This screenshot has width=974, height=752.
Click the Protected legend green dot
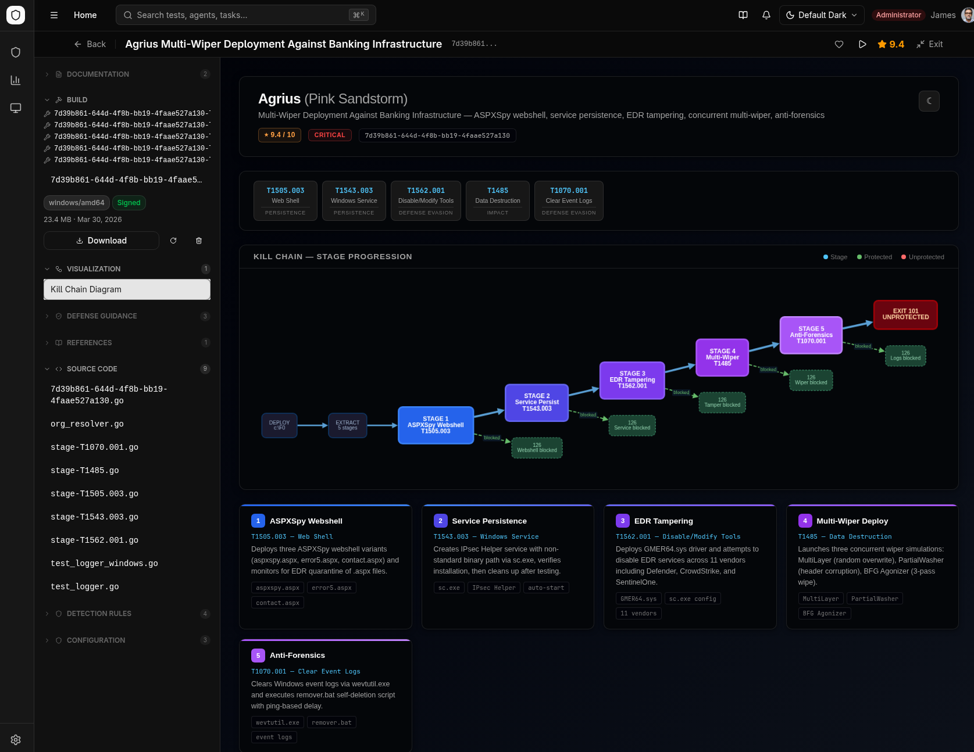coord(859,257)
